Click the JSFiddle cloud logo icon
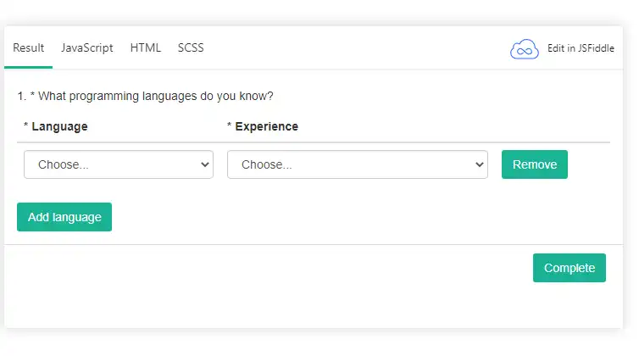The width and height of the screenshot is (639, 356). tap(525, 48)
